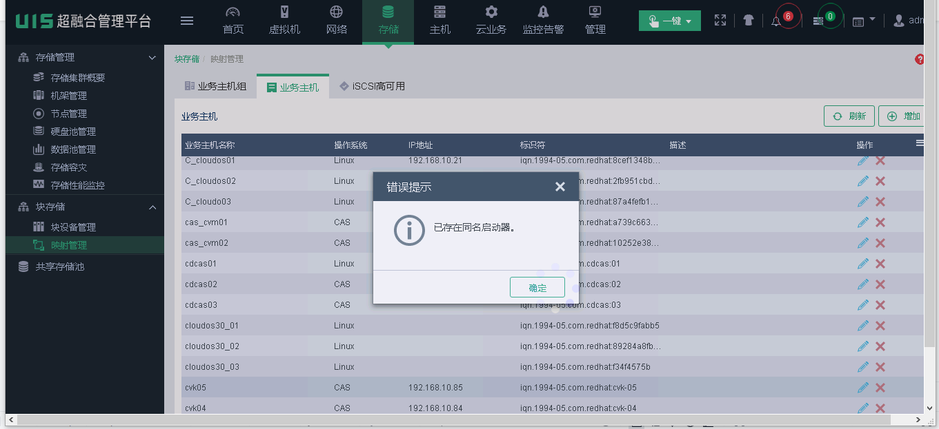Click the horizontal scrollbar right arrow

(918, 419)
